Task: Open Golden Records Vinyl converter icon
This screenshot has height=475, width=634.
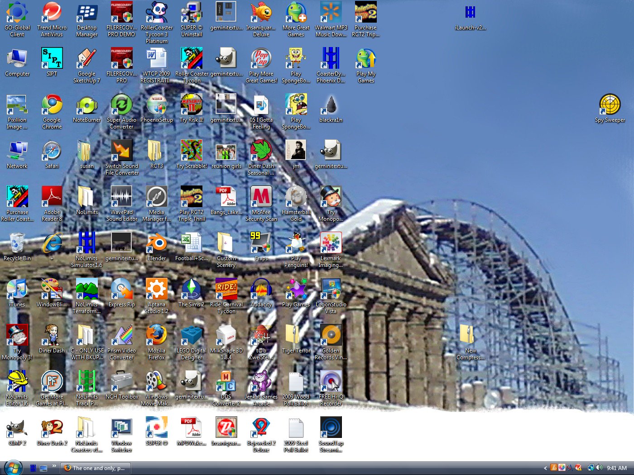Action: point(331,342)
